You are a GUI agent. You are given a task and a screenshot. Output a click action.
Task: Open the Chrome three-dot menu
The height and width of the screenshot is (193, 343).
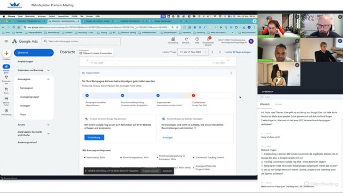click(x=254, y=27)
